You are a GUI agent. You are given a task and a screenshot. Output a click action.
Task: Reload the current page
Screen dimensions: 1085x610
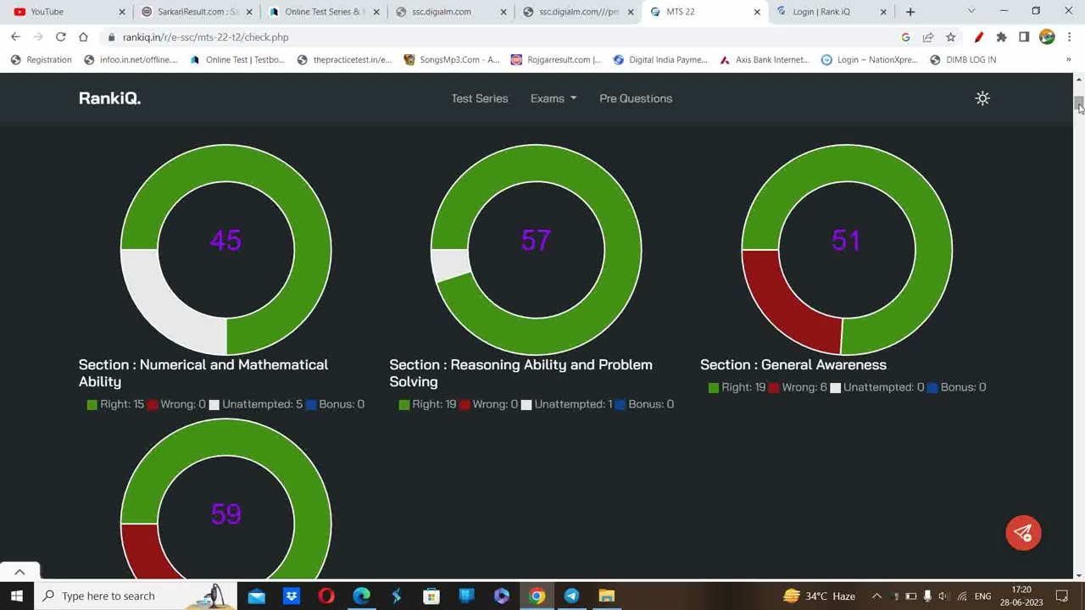[x=60, y=37]
